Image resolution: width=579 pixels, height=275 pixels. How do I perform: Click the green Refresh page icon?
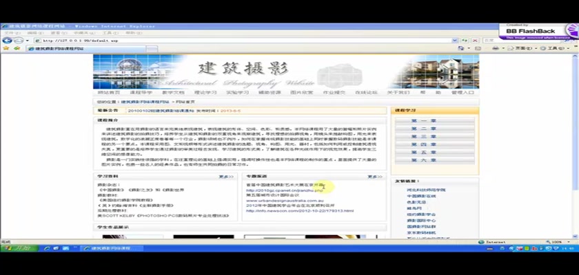coord(465,41)
